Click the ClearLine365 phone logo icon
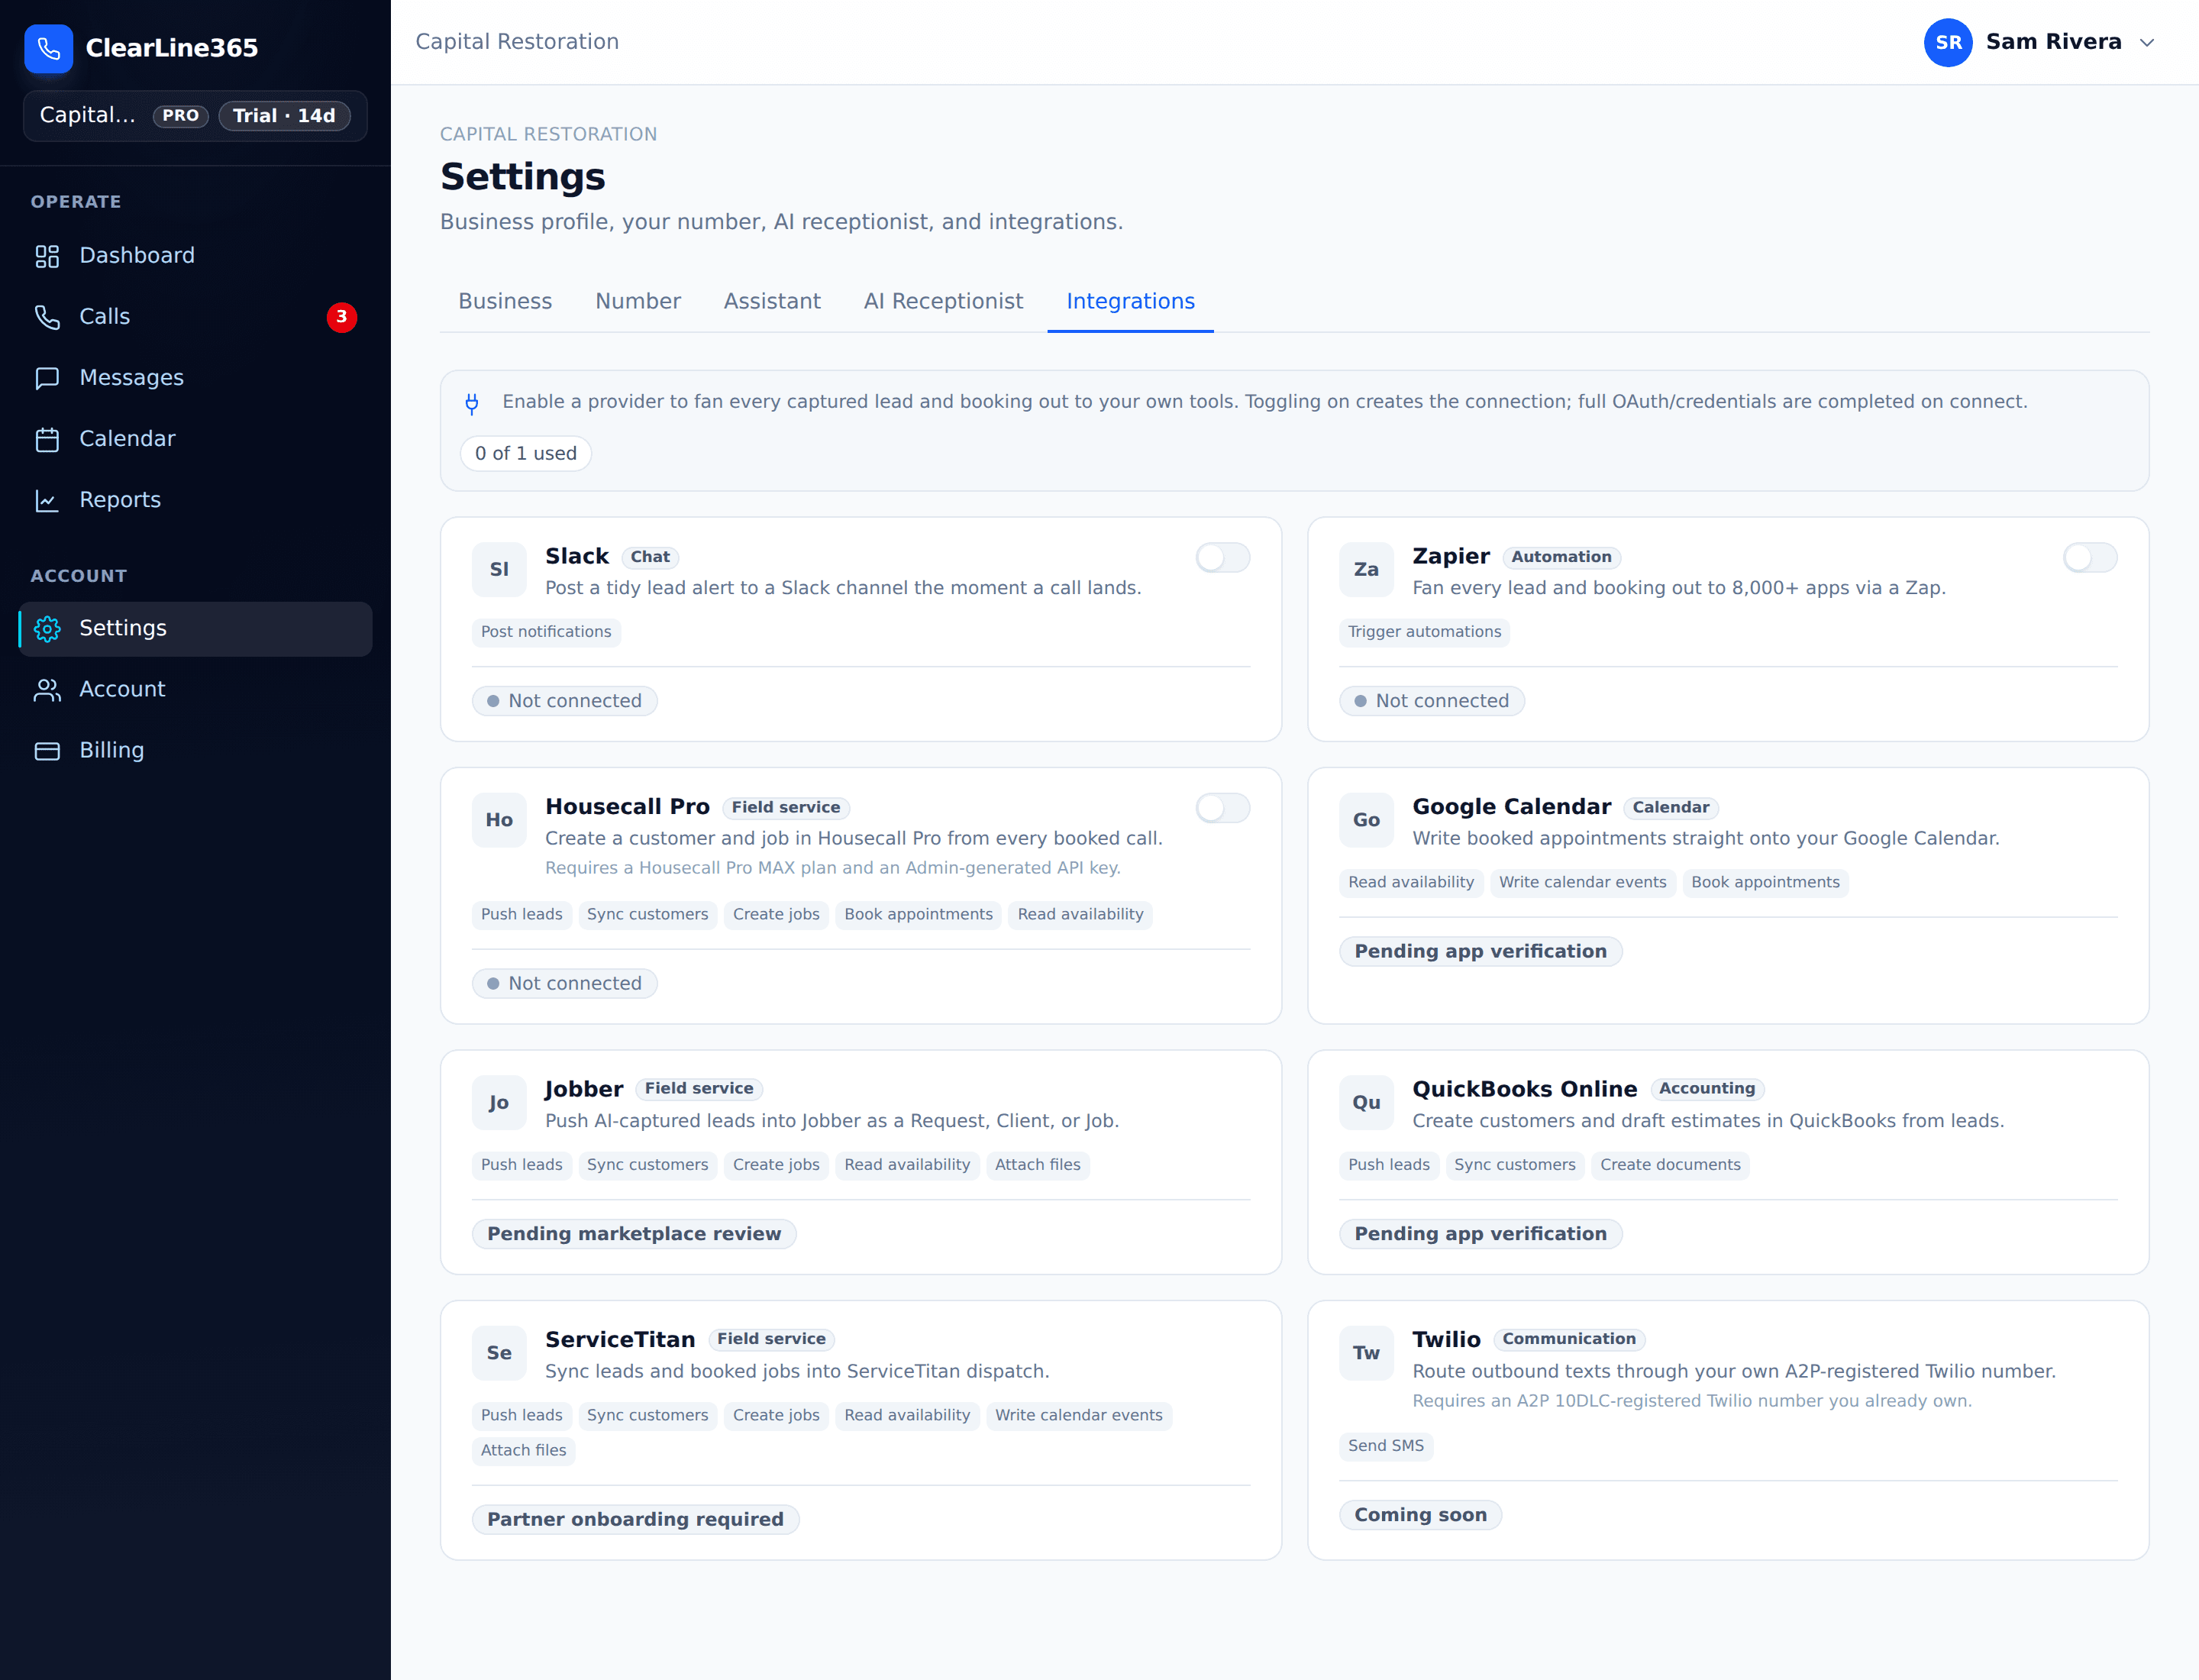This screenshot has width=2199, height=1680. coord(48,48)
